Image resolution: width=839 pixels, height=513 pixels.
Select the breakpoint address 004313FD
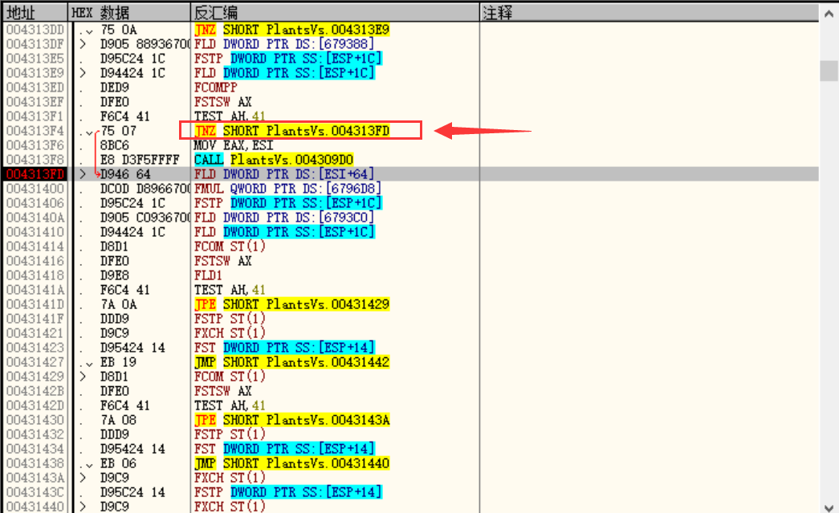point(35,174)
